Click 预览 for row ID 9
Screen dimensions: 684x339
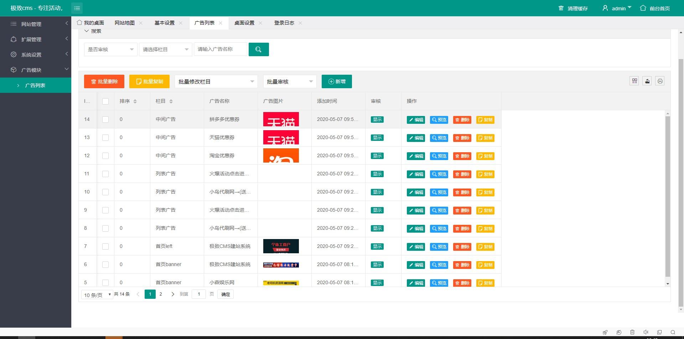pos(439,211)
